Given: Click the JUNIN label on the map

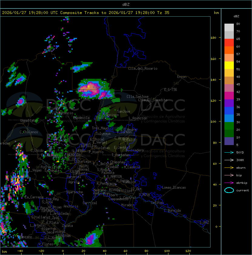Looking at the screenshot, I should pos(111,184).
